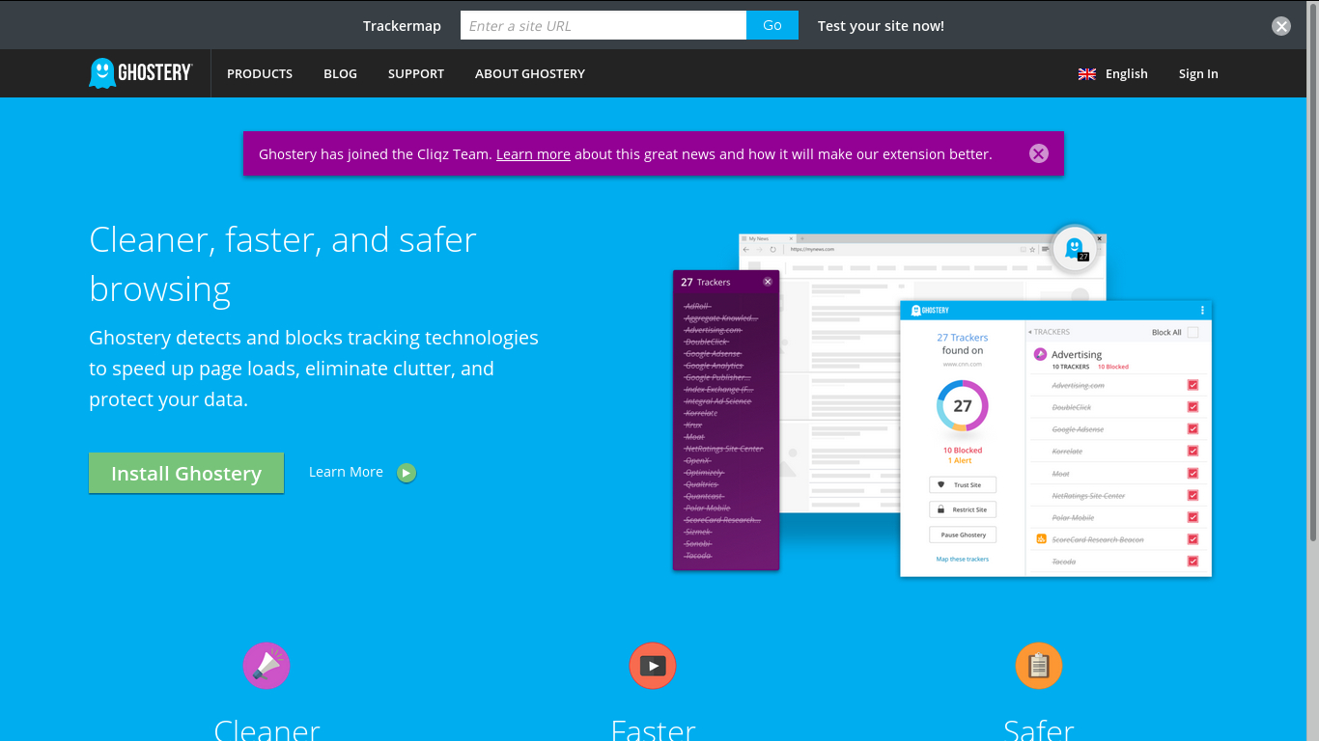
Task: Click the Ghostery ghost logo
Action: [x=141, y=73]
